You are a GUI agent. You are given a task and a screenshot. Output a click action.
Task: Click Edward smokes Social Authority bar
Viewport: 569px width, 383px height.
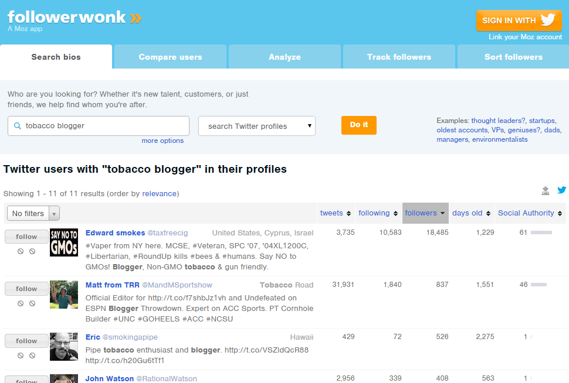541,232
